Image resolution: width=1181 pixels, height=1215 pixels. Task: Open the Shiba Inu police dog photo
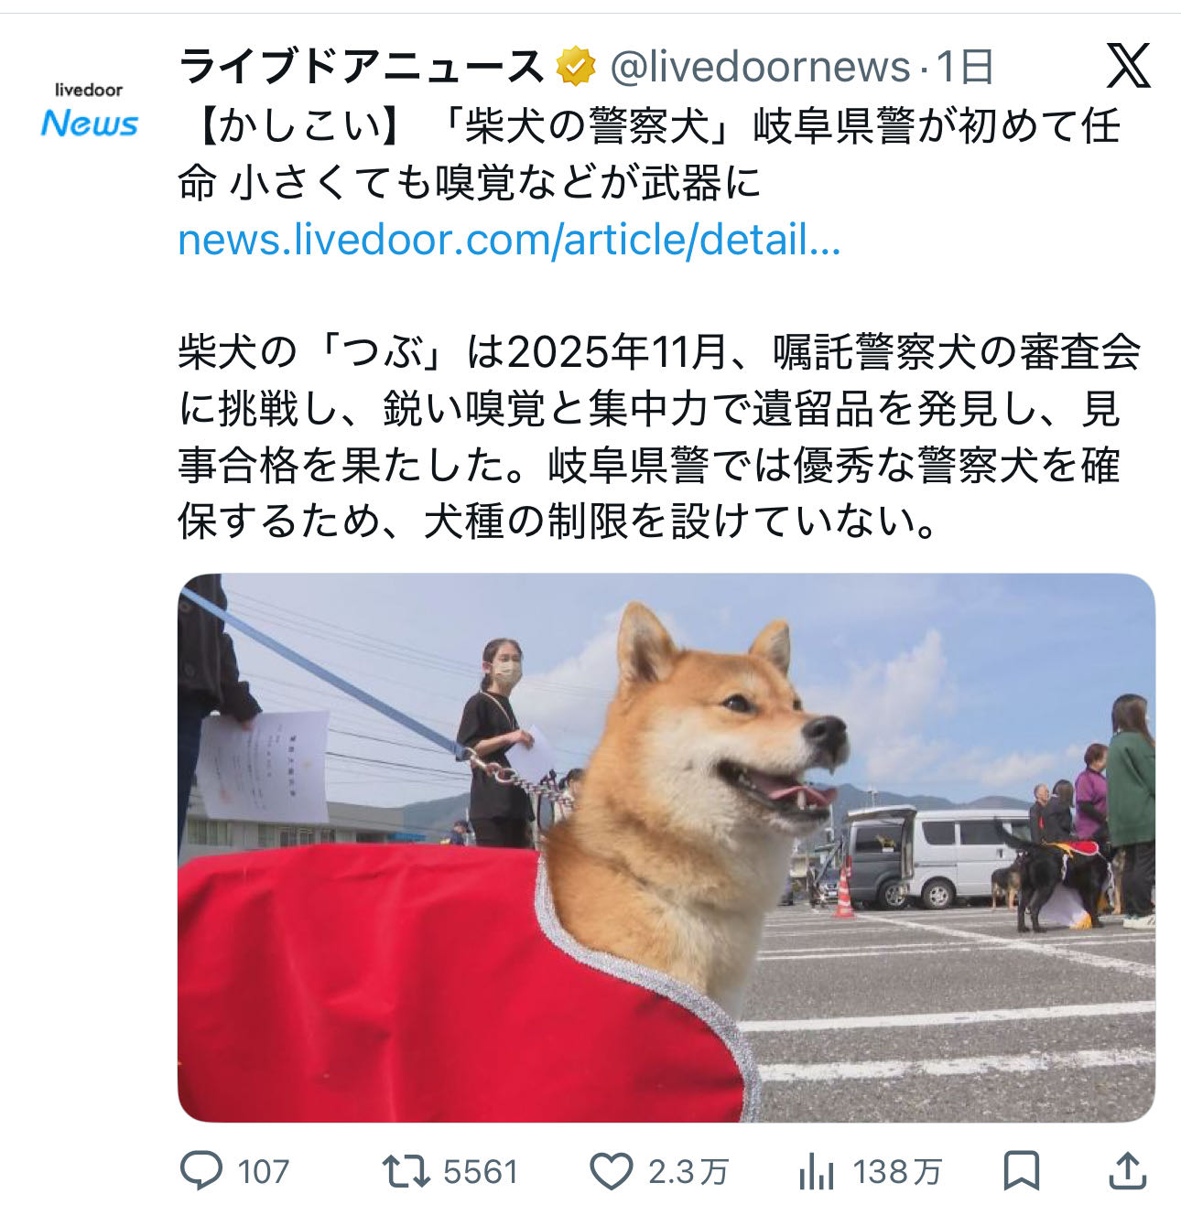[666, 847]
